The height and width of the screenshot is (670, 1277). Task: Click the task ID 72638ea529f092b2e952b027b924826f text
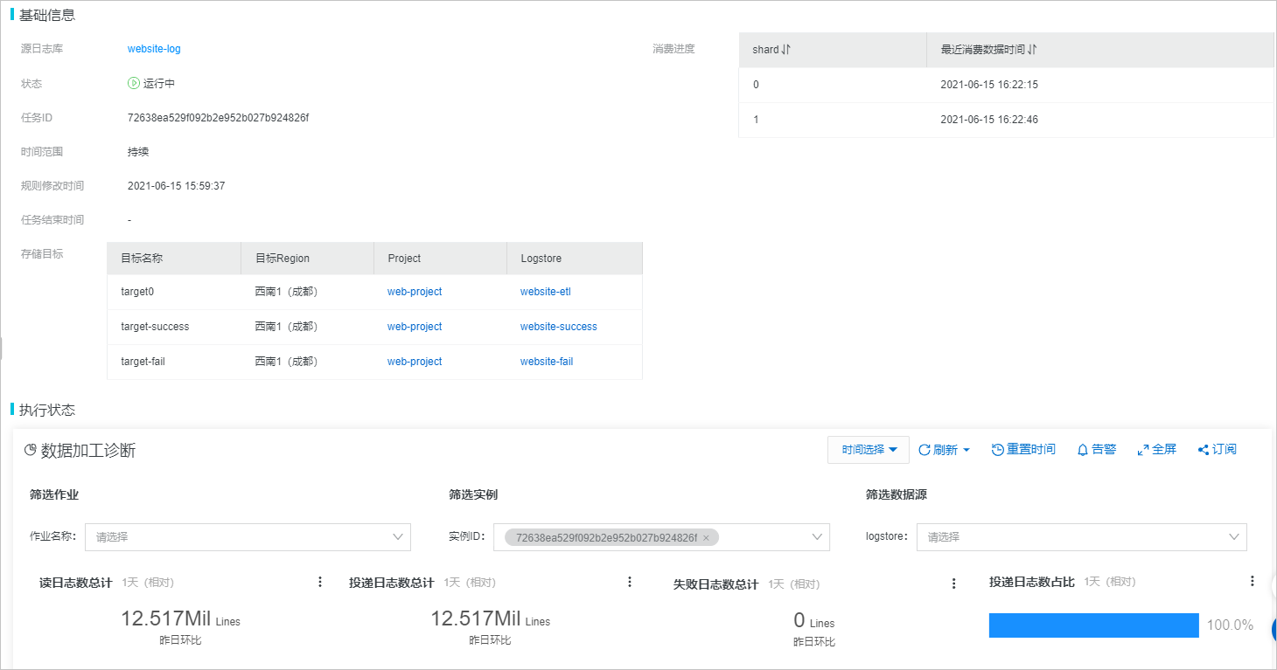218,117
